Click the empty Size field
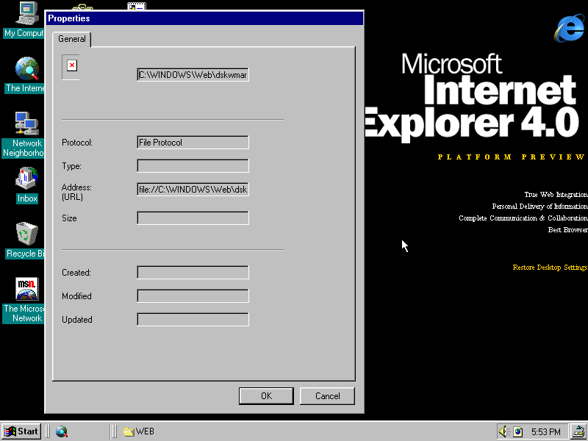The width and height of the screenshot is (588, 441). click(x=193, y=218)
